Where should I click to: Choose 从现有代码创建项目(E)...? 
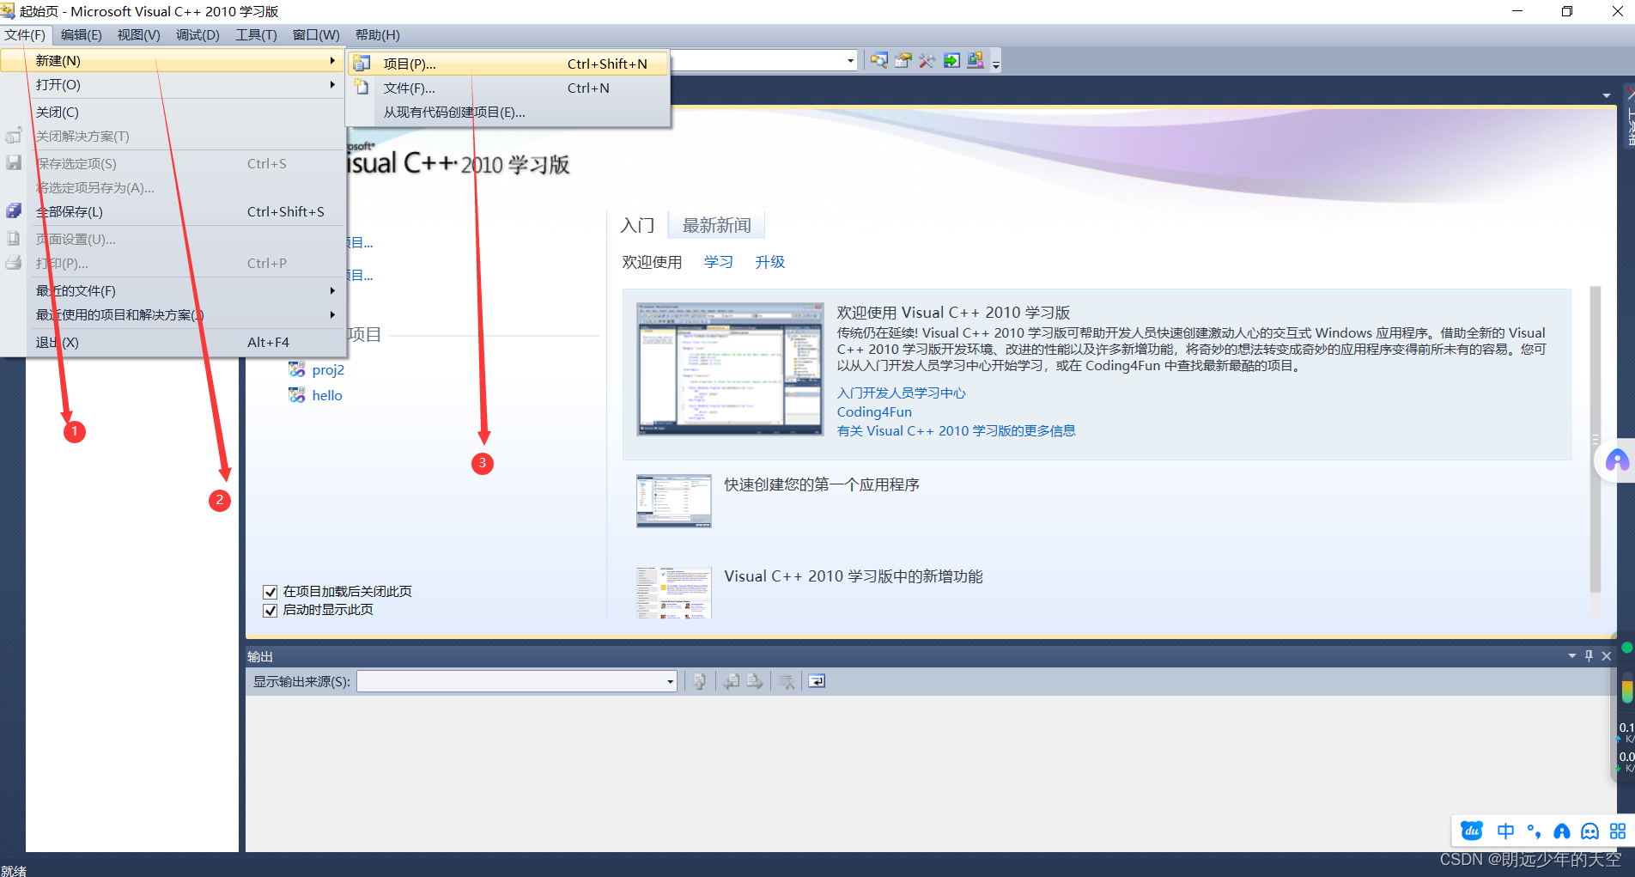tap(508, 112)
